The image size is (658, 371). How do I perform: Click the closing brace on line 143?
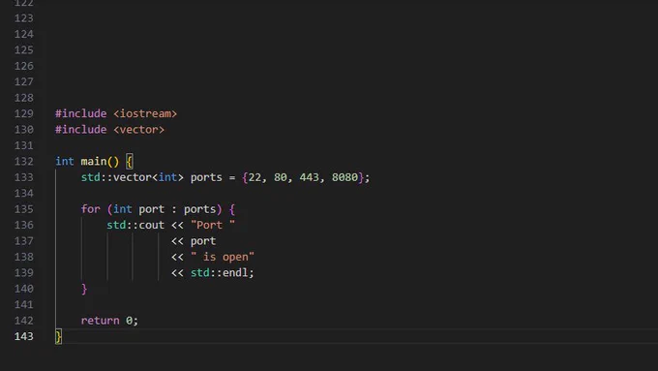(x=58, y=336)
